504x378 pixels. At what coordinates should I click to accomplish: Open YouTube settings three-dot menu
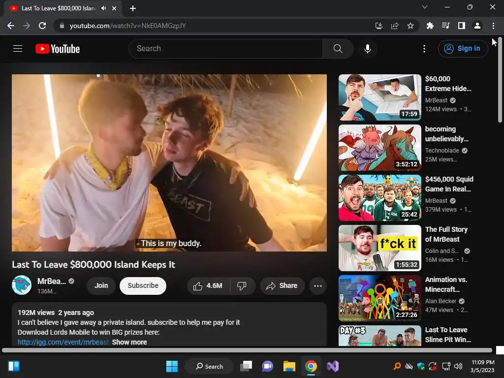pyautogui.click(x=424, y=49)
